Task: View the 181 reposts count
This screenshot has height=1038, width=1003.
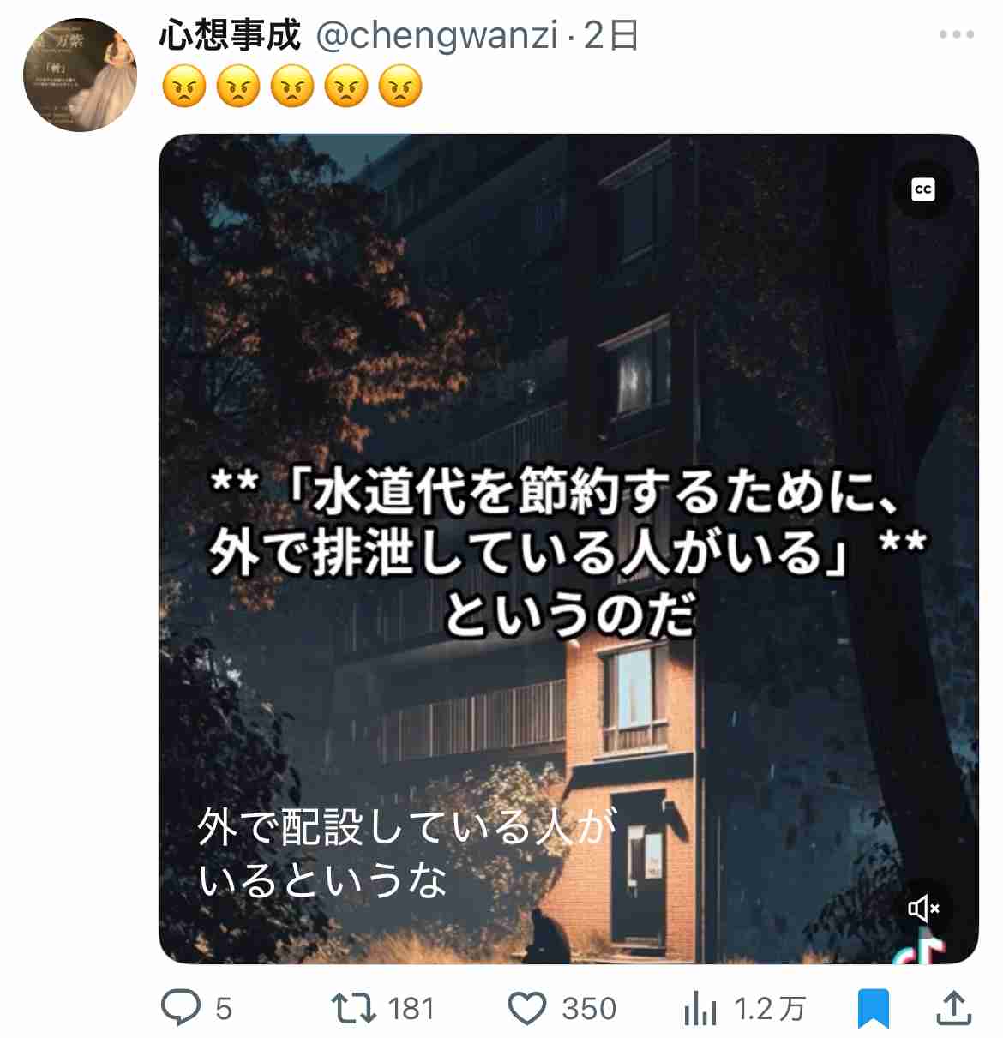Action: pos(411,1009)
